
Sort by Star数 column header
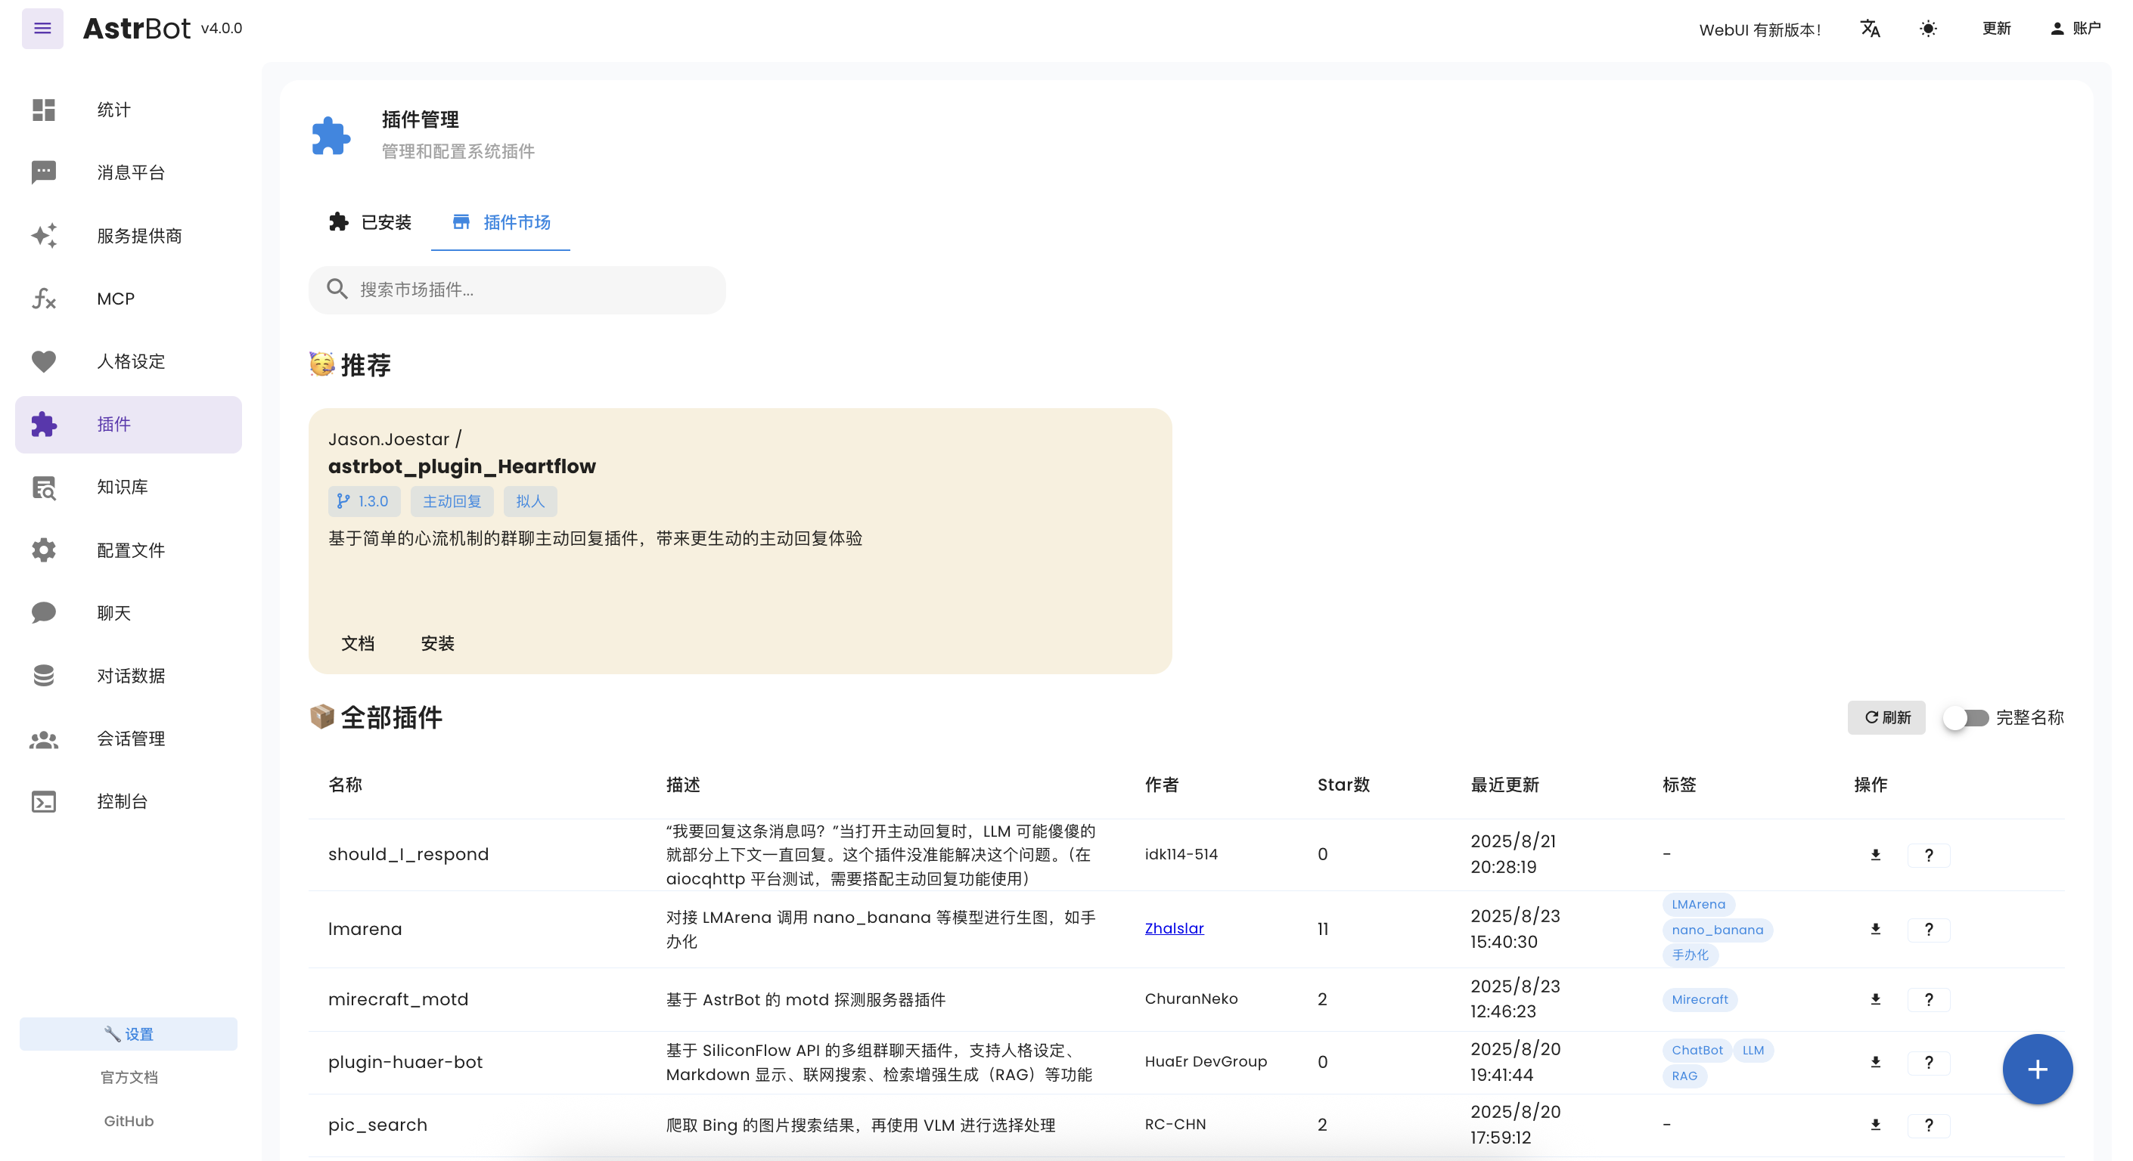click(1343, 785)
